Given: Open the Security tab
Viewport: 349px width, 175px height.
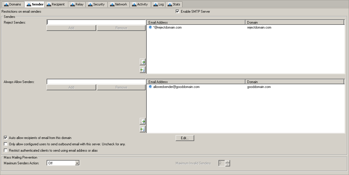Looking at the screenshot, I should pyautogui.click(x=96, y=4).
